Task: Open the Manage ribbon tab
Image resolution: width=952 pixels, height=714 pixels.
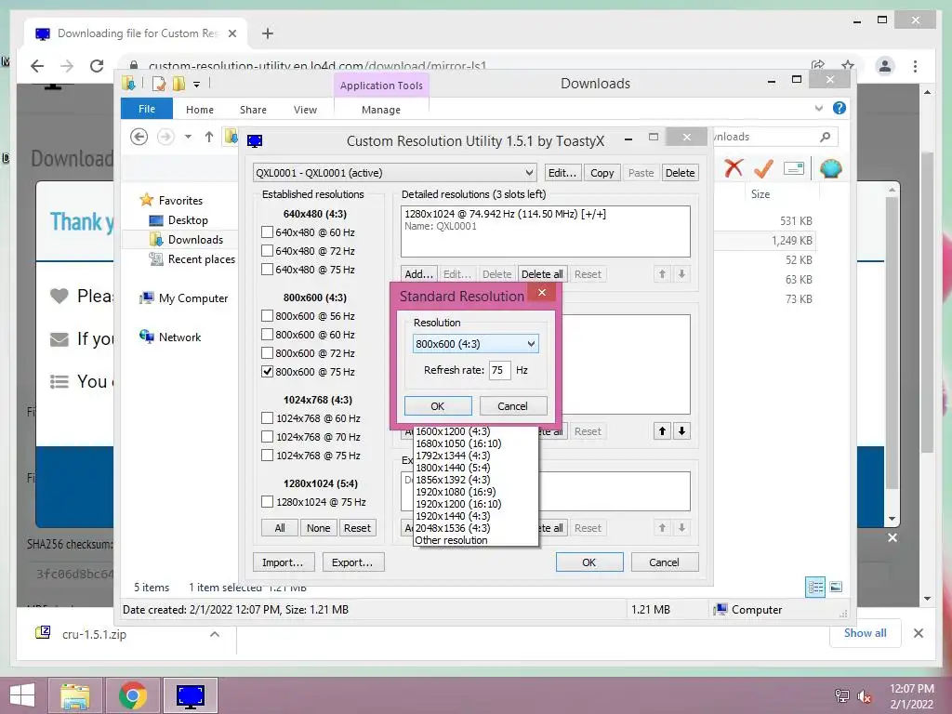Action: point(380,110)
